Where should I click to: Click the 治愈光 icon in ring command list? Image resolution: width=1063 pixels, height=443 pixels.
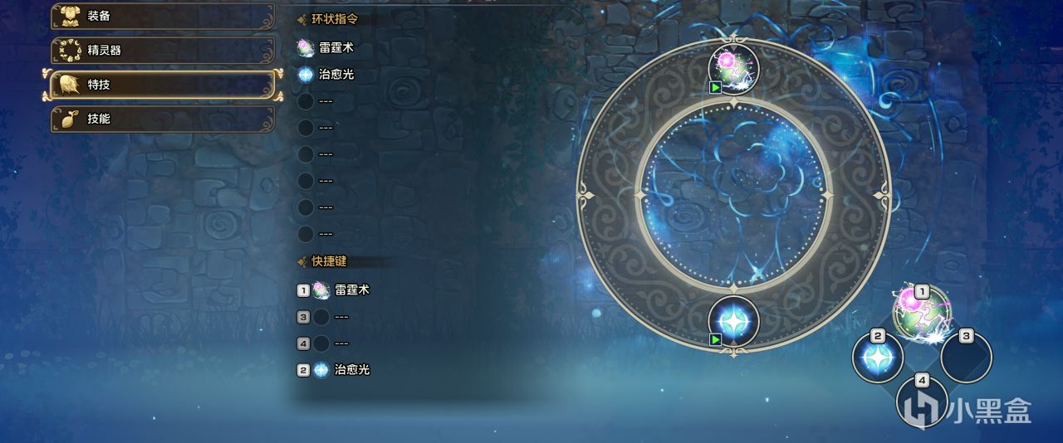pos(306,75)
